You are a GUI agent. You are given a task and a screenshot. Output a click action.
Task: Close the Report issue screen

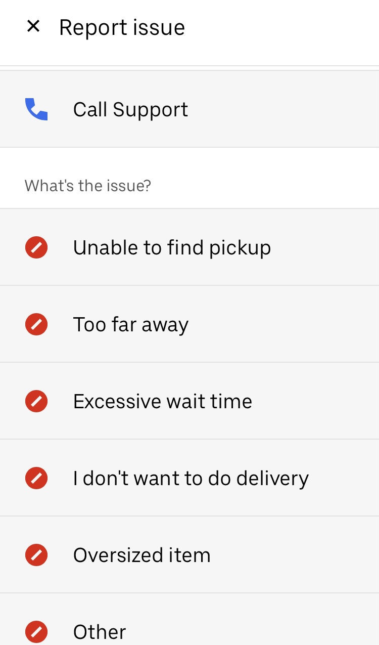[x=33, y=26]
